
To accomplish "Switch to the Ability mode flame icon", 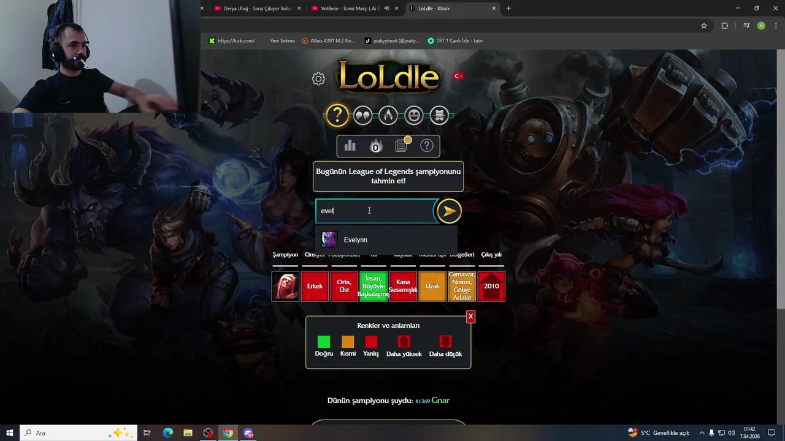I will (388, 115).
